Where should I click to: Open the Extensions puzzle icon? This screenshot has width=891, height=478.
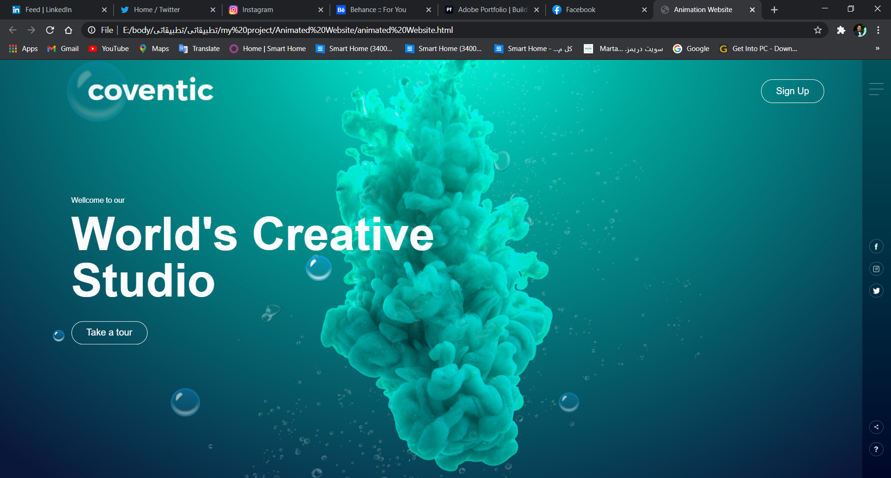(x=841, y=30)
